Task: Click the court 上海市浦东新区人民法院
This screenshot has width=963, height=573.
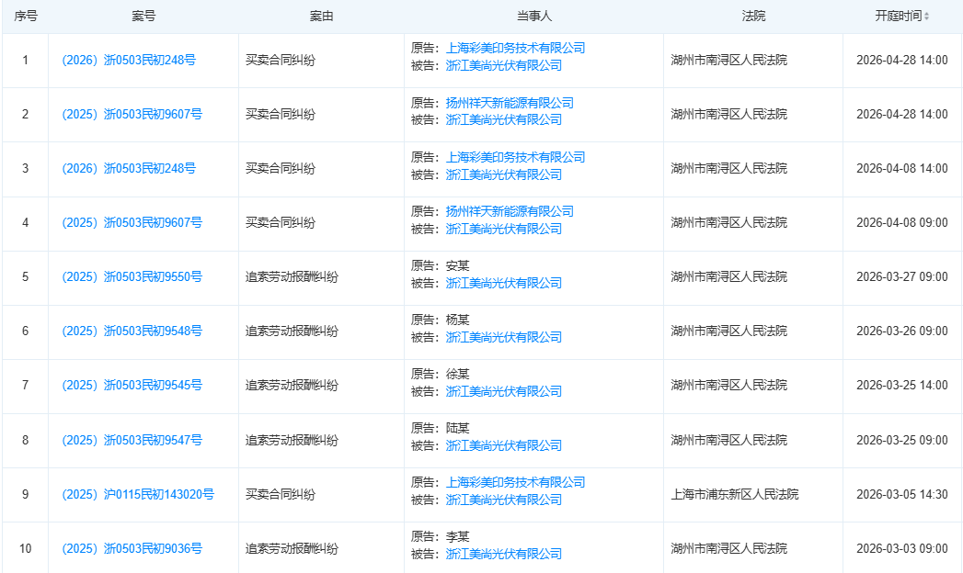Action: (735, 494)
